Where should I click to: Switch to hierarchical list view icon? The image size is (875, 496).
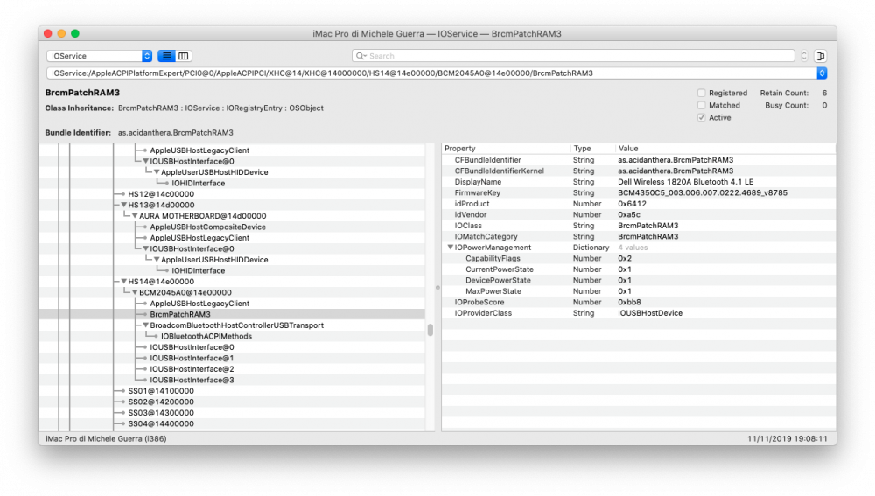click(166, 56)
